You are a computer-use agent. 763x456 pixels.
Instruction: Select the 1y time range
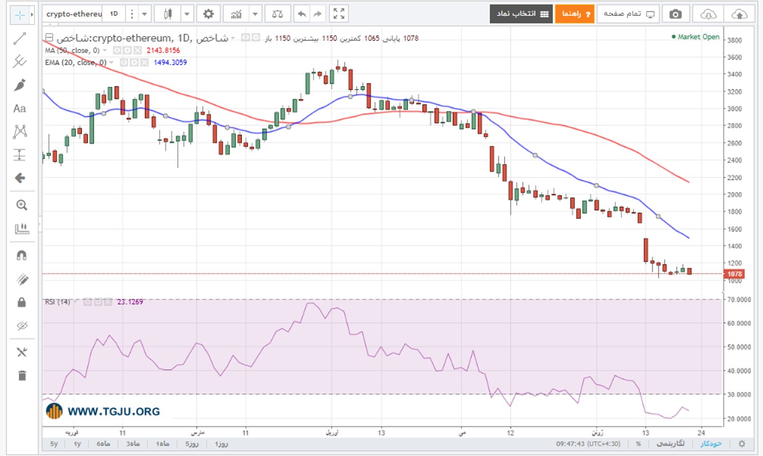coord(78,443)
